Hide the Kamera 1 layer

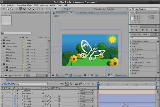[2, 93]
